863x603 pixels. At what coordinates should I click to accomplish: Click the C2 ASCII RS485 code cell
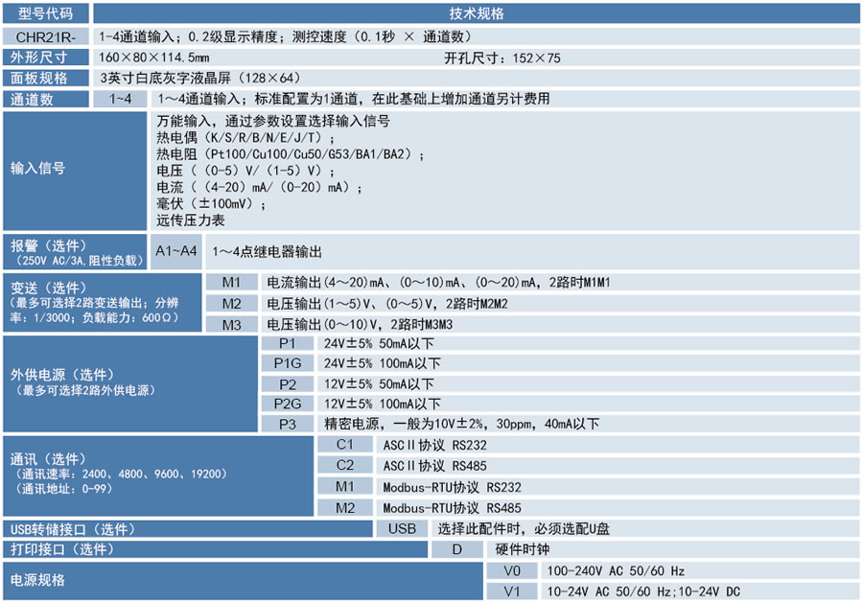[x=345, y=465]
